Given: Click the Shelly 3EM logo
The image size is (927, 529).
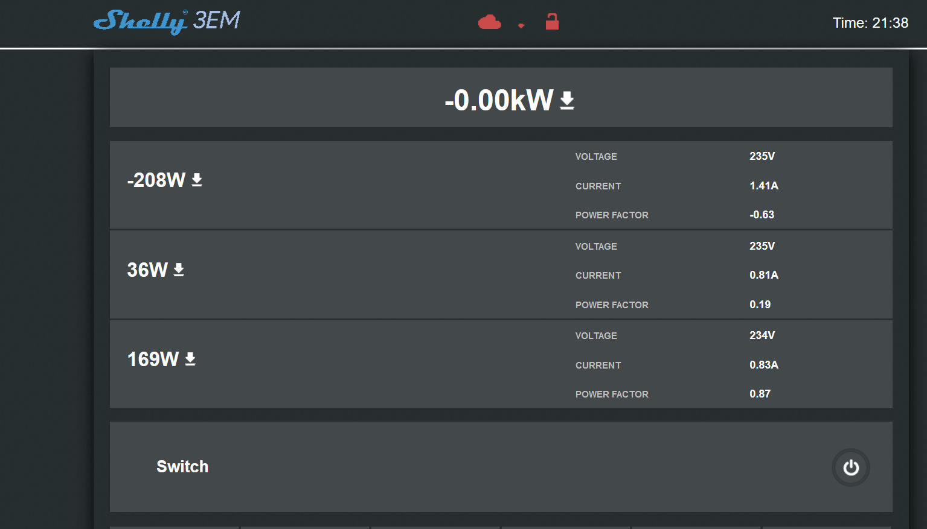Looking at the screenshot, I should point(167,22).
